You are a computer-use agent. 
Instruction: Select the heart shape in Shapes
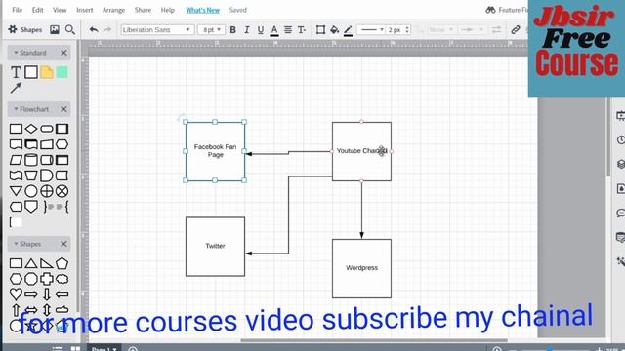click(x=16, y=294)
